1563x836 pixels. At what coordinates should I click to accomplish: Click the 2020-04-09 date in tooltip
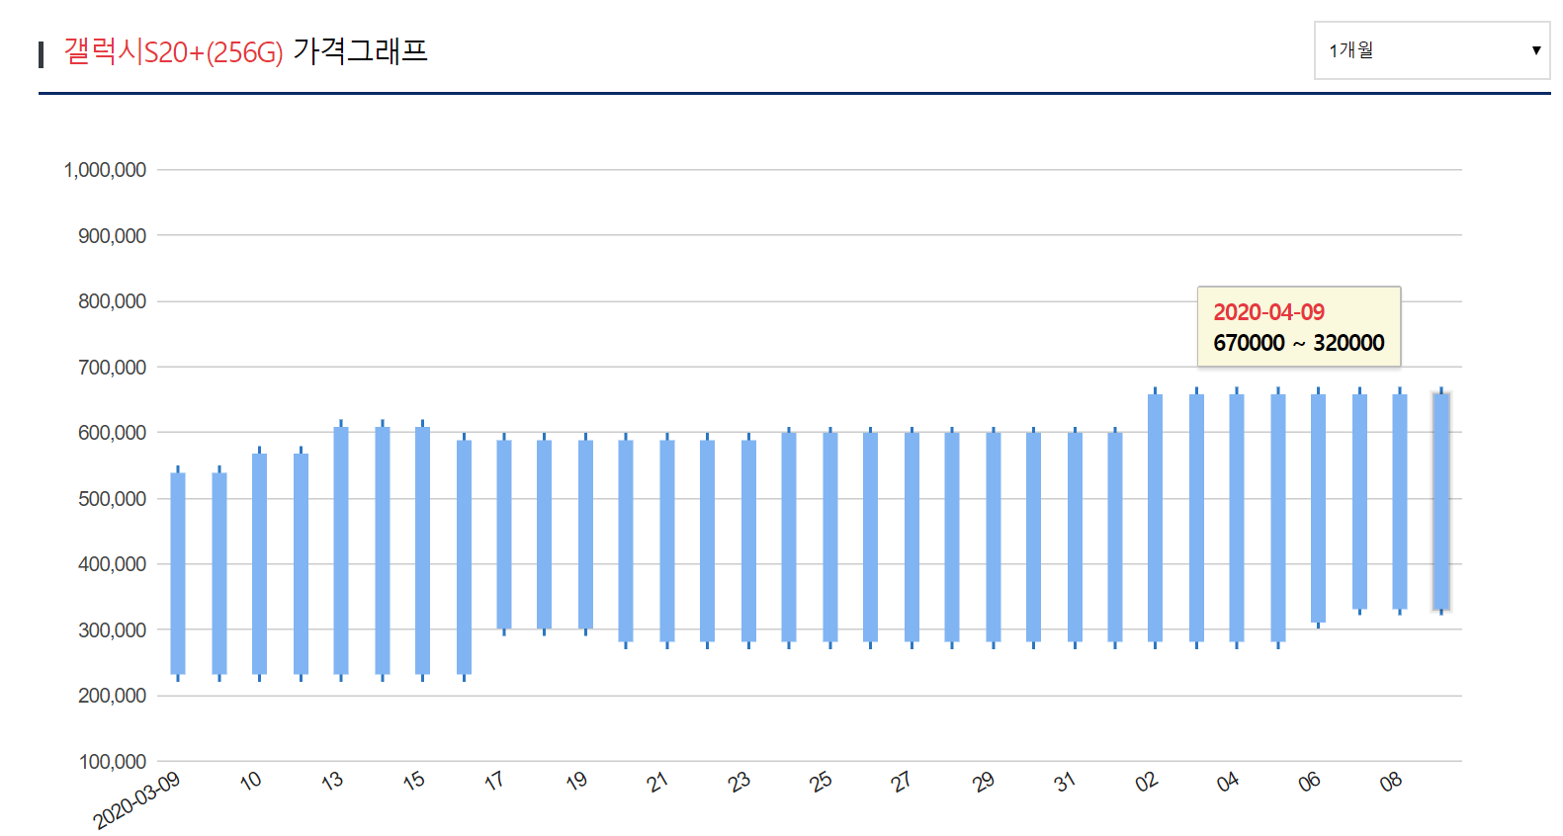(1268, 312)
